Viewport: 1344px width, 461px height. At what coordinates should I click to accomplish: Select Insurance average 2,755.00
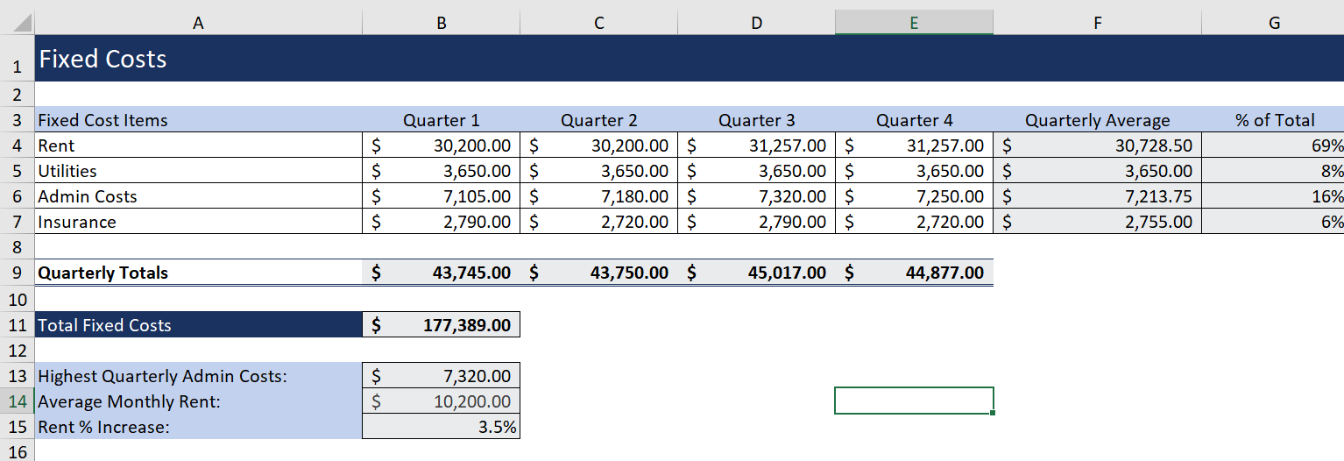pos(1097,222)
